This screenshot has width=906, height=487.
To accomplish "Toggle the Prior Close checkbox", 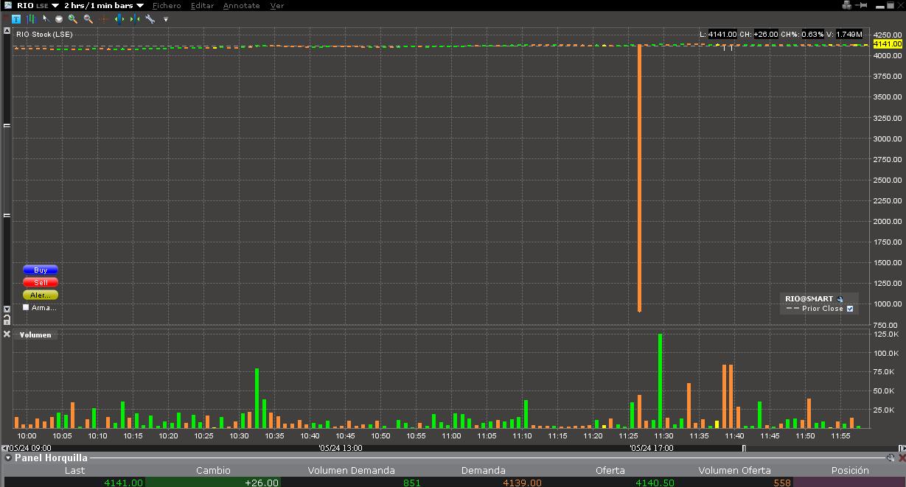I will (850, 309).
